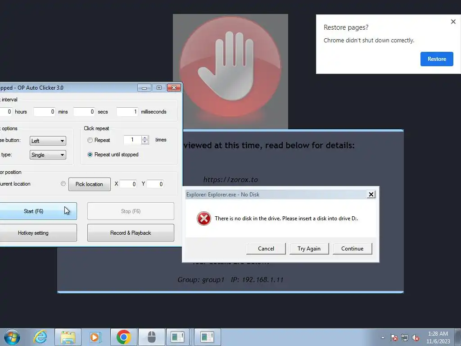The height and width of the screenshot is (346, 461).
Task: Click the repeat times number field
Action: 132,140
